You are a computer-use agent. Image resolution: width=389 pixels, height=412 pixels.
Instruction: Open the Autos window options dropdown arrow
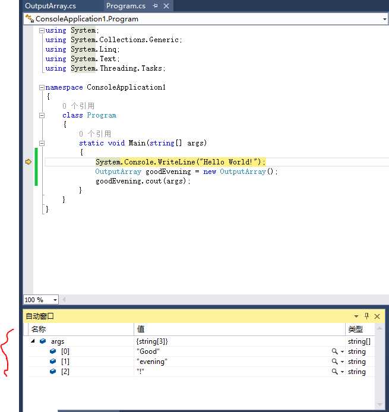coord(356,316)
